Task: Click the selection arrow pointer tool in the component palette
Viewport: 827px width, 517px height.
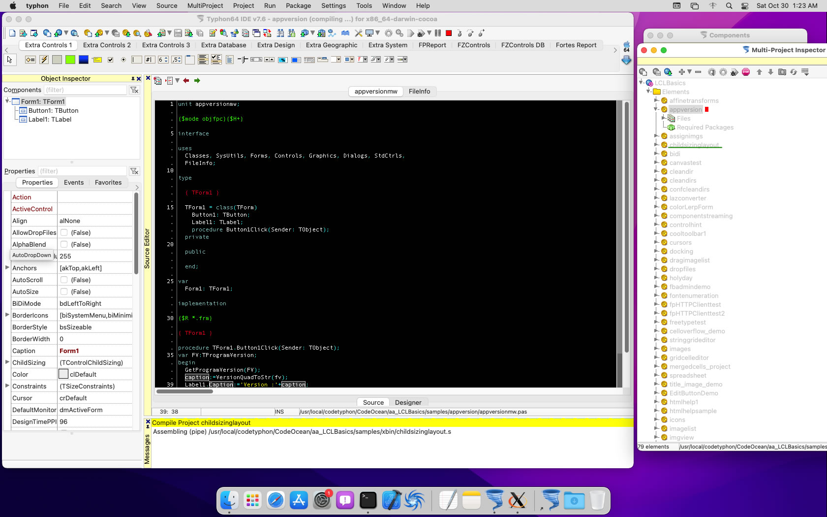Action: 9,60
